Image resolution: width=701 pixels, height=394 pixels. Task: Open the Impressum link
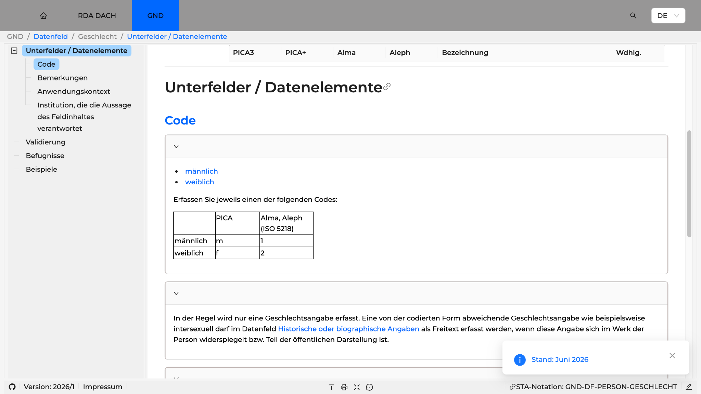click(102, 387)
